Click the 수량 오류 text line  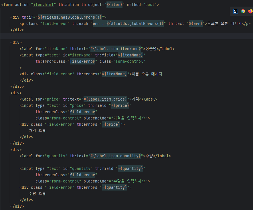point(37,194)
